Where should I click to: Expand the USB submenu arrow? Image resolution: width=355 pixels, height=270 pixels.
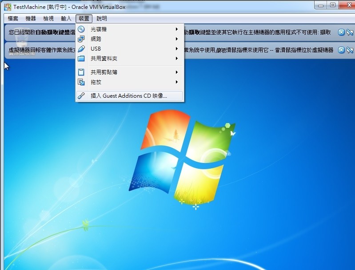[x=176, y=49]
